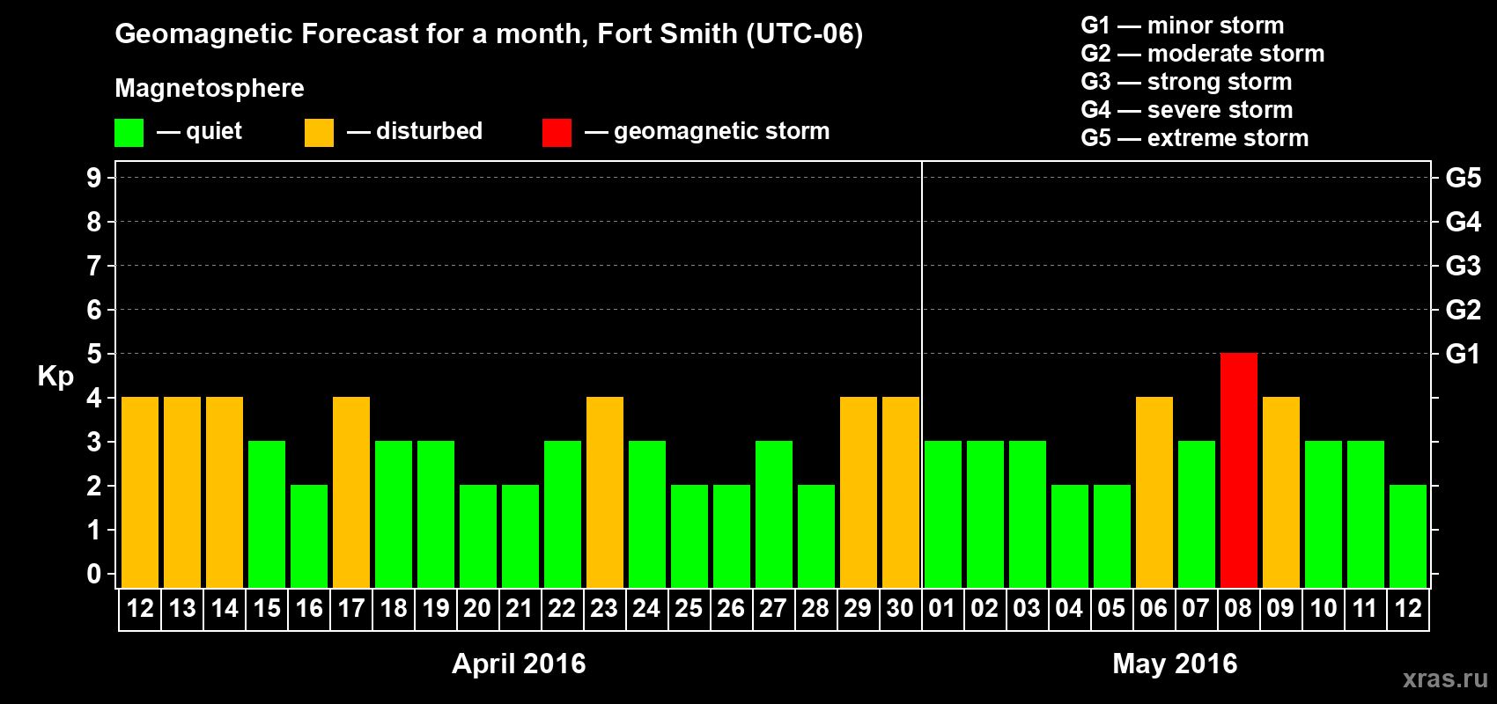Click the '— quiet' legend label
Image resolution: width=1497 pixels, height=704 pixels.
199,131
